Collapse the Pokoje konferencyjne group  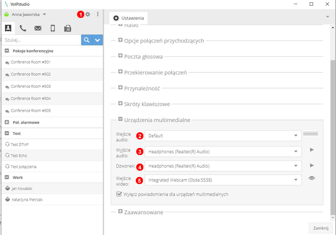click(x=7, y=51)
